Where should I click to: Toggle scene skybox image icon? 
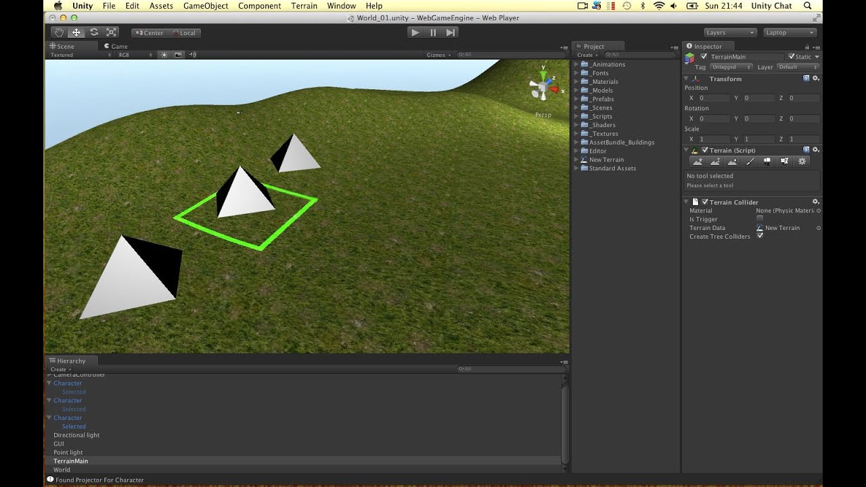coord(178,55)
